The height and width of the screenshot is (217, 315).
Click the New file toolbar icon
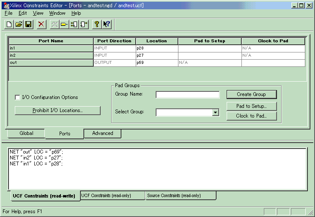point(9,25)
